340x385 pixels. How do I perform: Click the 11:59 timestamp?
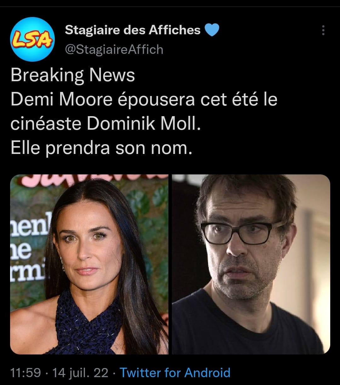[x=25, y=373]
